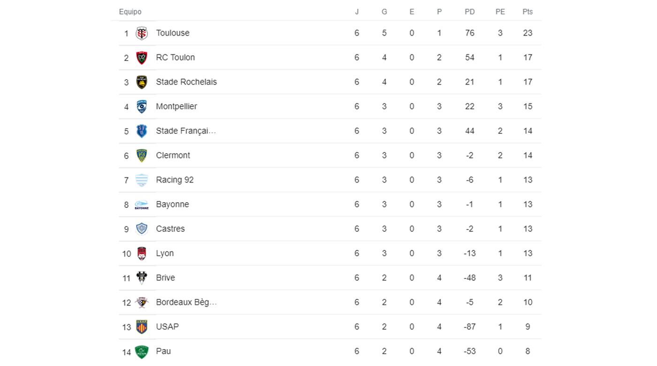Click the Equipo column header
Screen dimensions: 657x366
pyautogui.click(x=130, y=12)
